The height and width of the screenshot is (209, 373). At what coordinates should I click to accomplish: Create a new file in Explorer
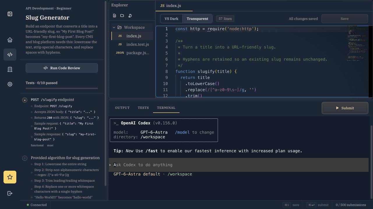(x=115, y=16)
